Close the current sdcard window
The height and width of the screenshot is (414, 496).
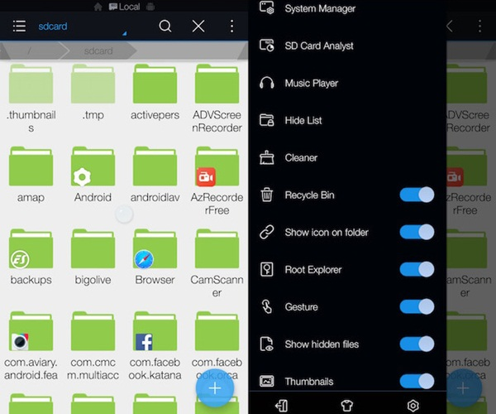click(198, 26)
